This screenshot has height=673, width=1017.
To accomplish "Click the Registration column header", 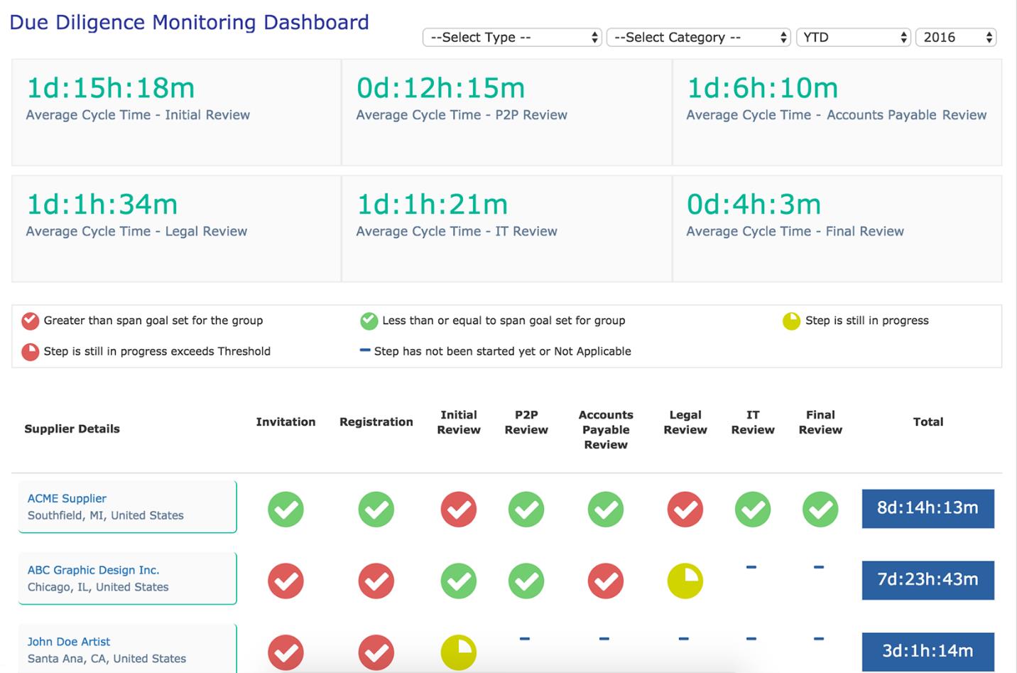I will [376, 422].
